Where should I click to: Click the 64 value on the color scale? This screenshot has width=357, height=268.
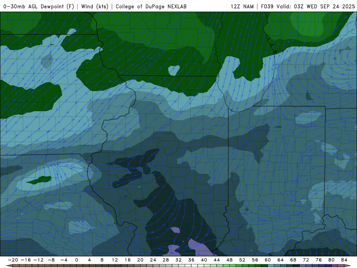[x=281, y=260]
